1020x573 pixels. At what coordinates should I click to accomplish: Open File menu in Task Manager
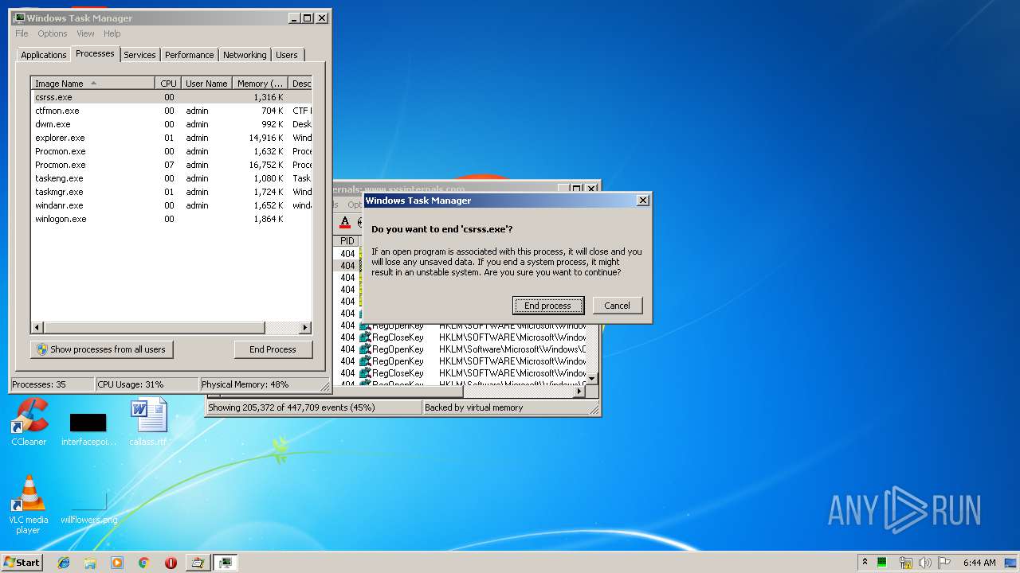click(x=22, y=33)
